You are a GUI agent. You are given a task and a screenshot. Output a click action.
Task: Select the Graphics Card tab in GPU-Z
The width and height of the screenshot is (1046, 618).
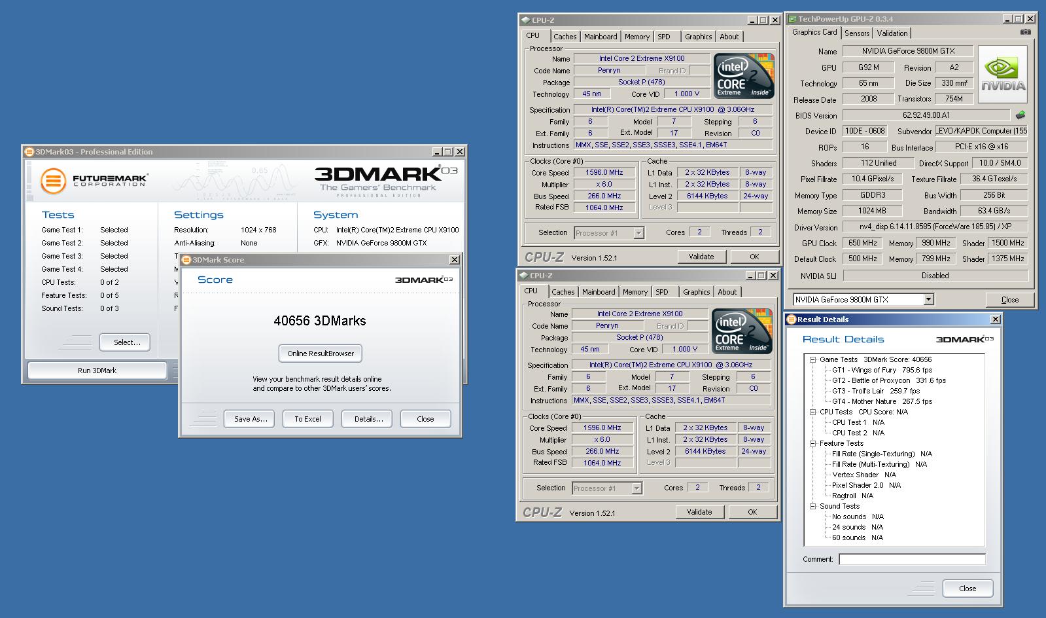coord(814,32)
